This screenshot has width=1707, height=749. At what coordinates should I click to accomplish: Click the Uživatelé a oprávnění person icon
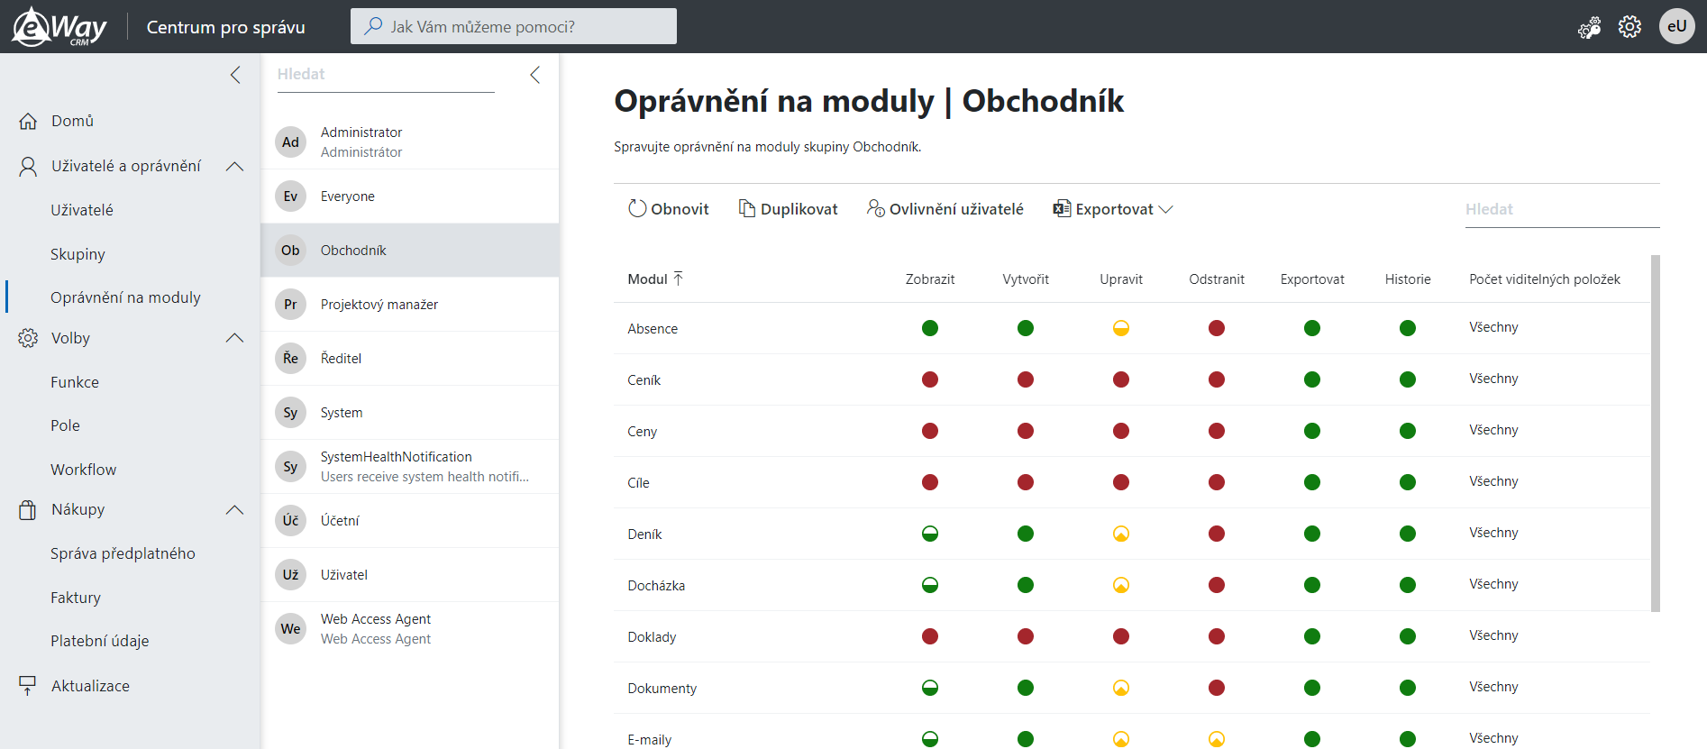pyautogui.click(x=28, y=166)
